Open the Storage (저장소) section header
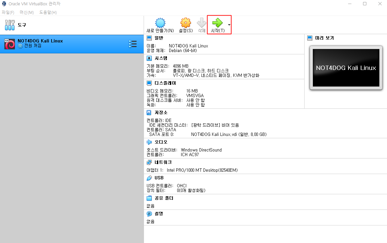Image resolution: width=387 pixels, height=243 pixels. [x=161, y=112]
